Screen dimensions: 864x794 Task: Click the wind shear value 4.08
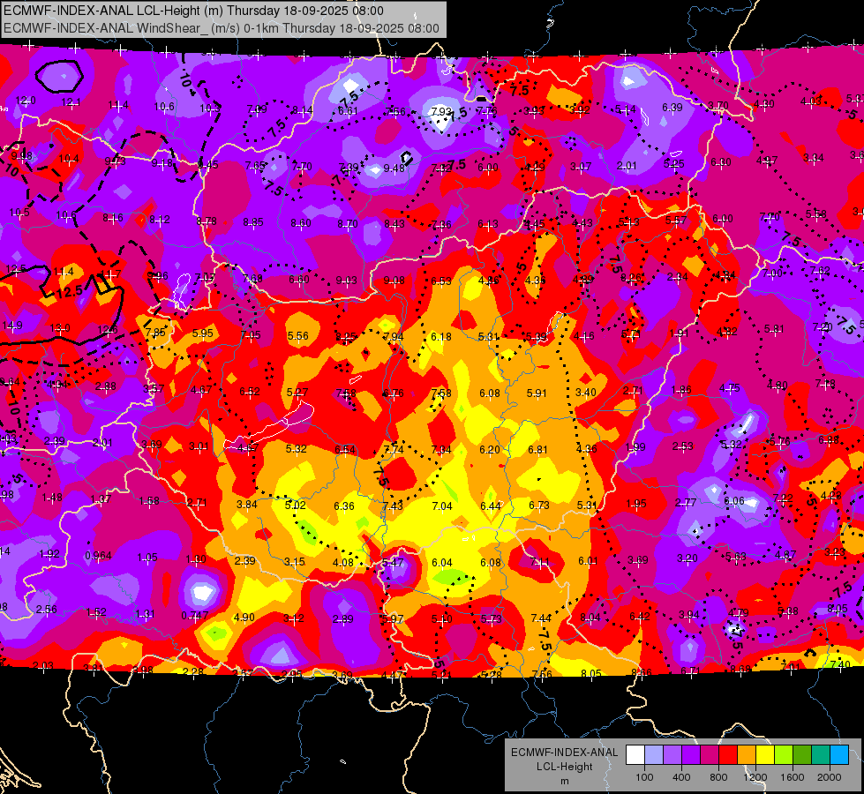click(343, 563)
